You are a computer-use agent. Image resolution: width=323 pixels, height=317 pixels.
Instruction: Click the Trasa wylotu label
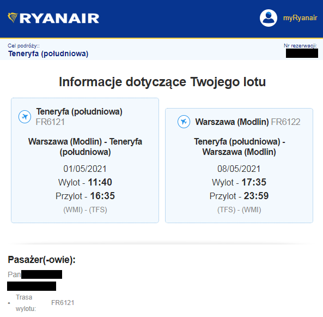[26, 303]
